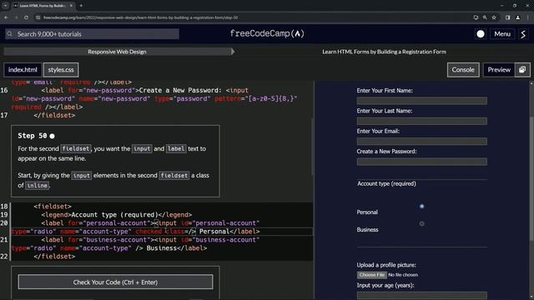The image size is (534, 300).
Task: Open a new browser tab
Action: coord(81,6)
